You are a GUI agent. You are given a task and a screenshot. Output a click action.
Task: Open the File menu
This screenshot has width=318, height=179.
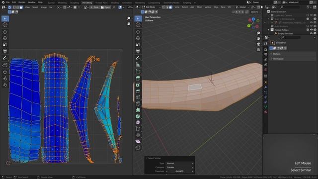(8, 2)
